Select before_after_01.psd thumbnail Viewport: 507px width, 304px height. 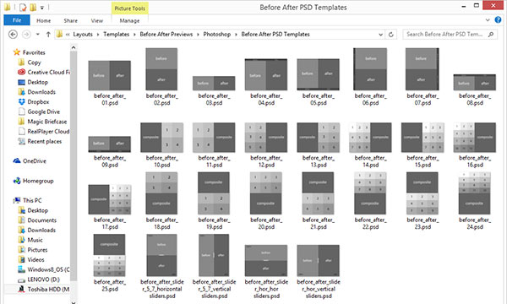pos(110,75)
